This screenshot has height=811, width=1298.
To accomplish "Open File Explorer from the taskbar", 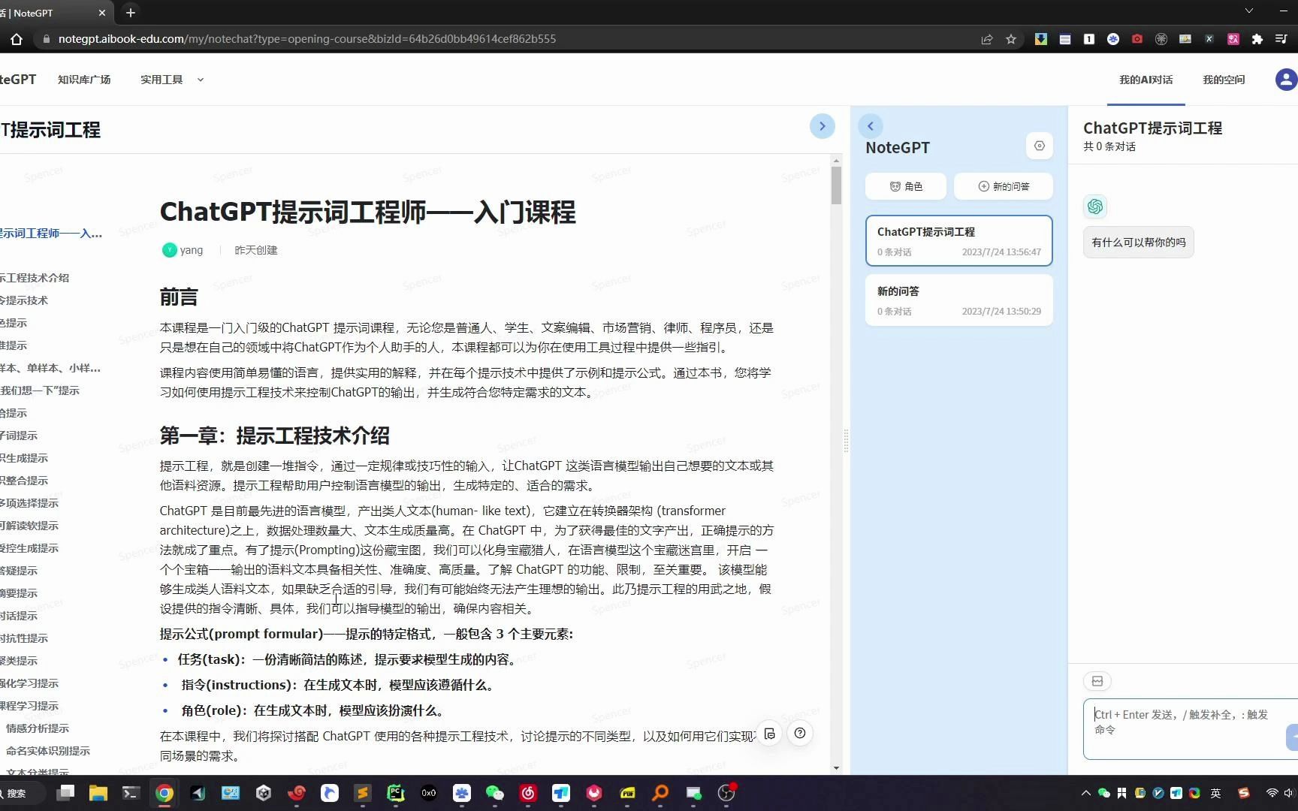I will pos(98,793).
